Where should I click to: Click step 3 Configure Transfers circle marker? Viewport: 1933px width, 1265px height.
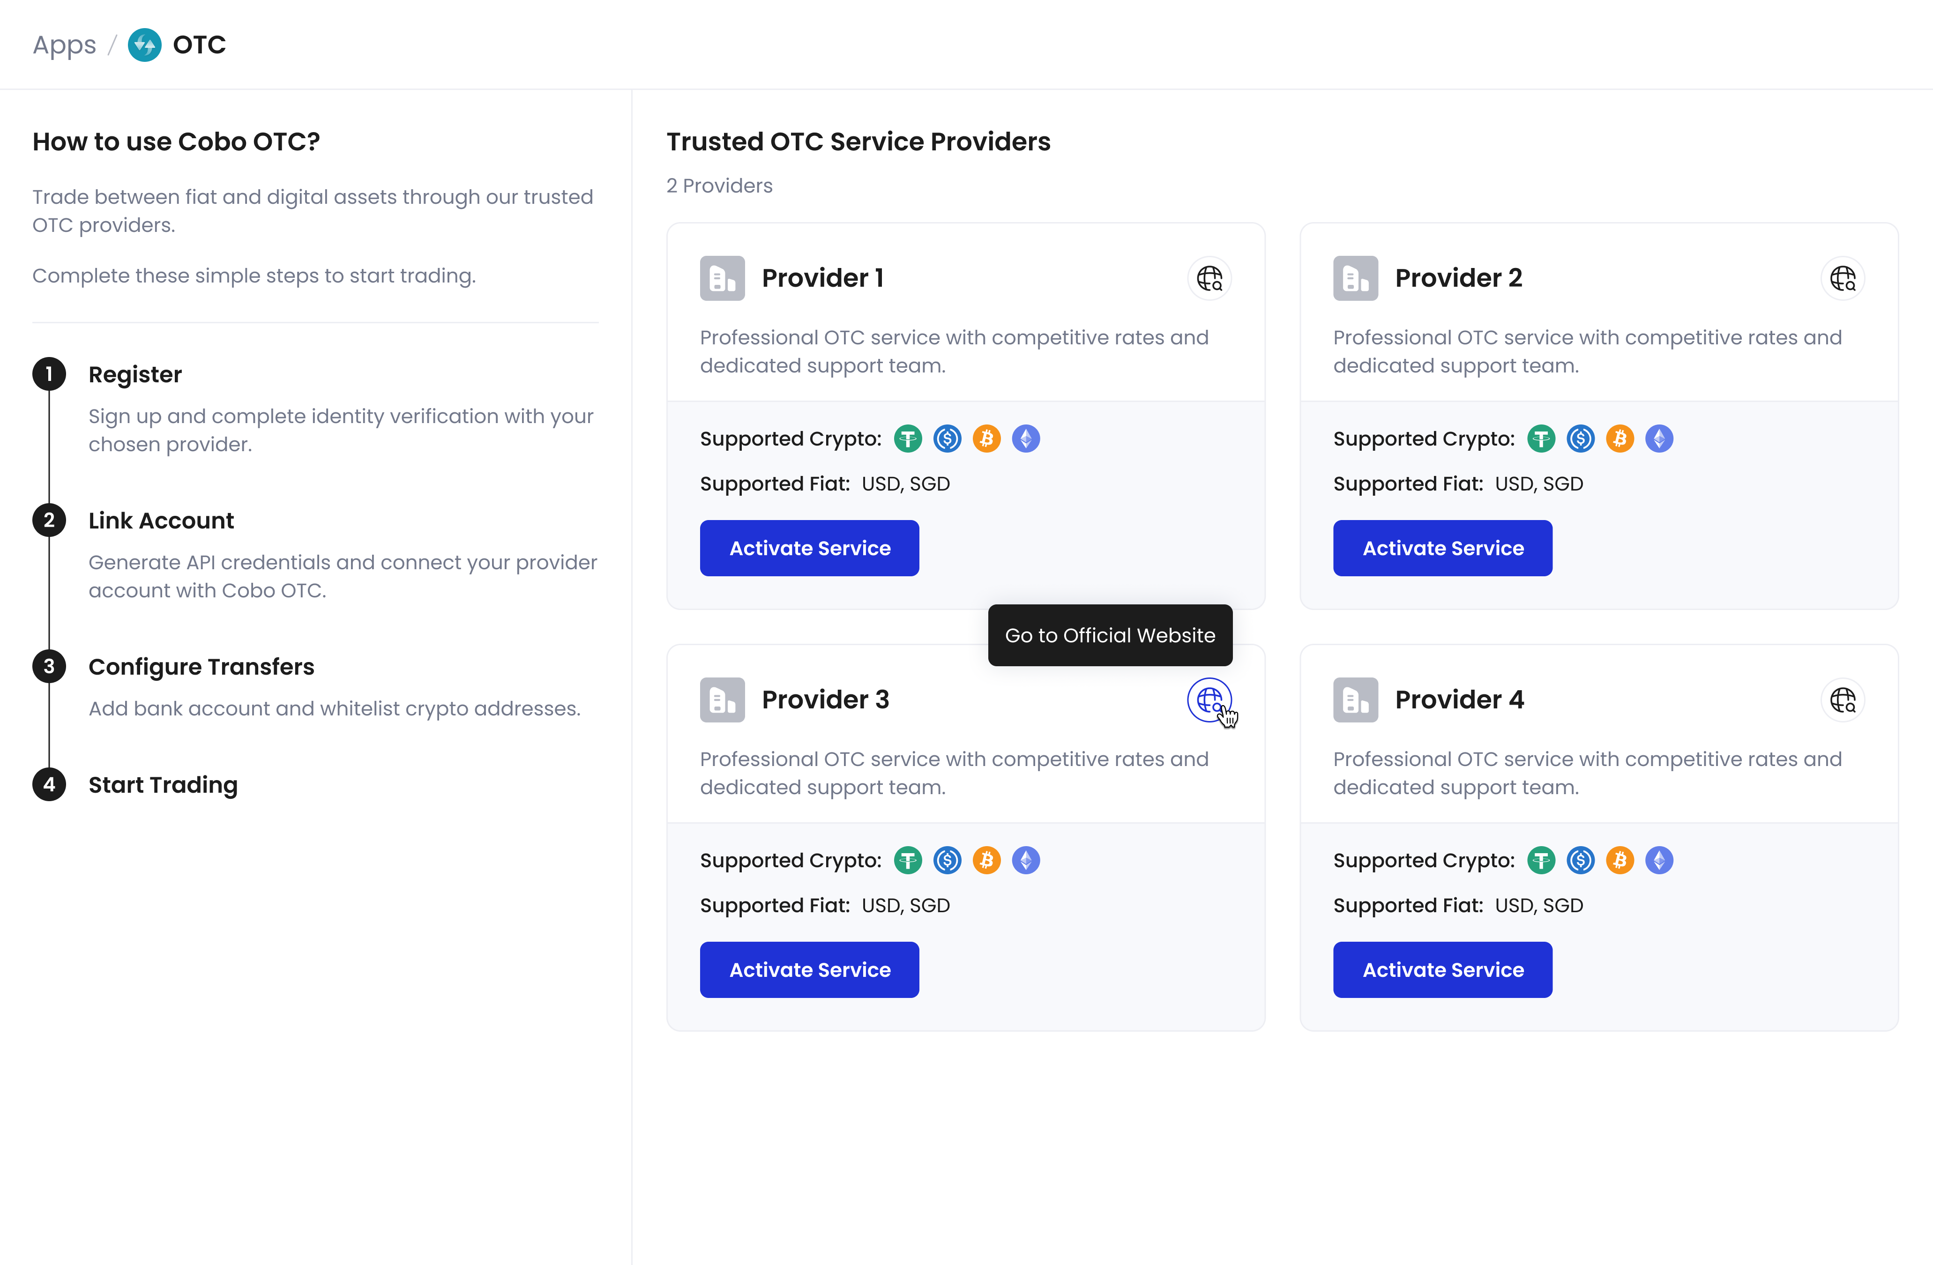50,666
